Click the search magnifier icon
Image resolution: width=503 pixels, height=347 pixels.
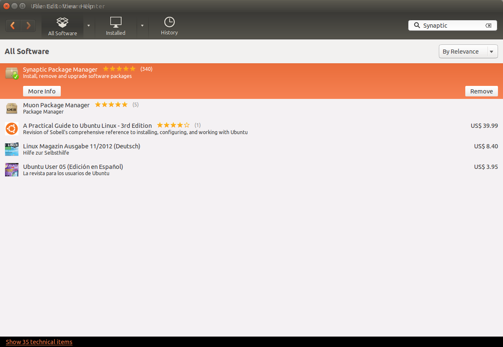[417, 25]
